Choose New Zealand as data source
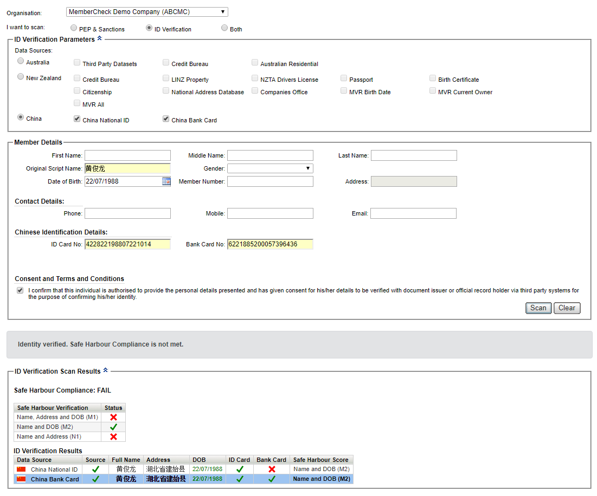Image resolution: width=597 pixels, height=496 pixels. point(21,76)
